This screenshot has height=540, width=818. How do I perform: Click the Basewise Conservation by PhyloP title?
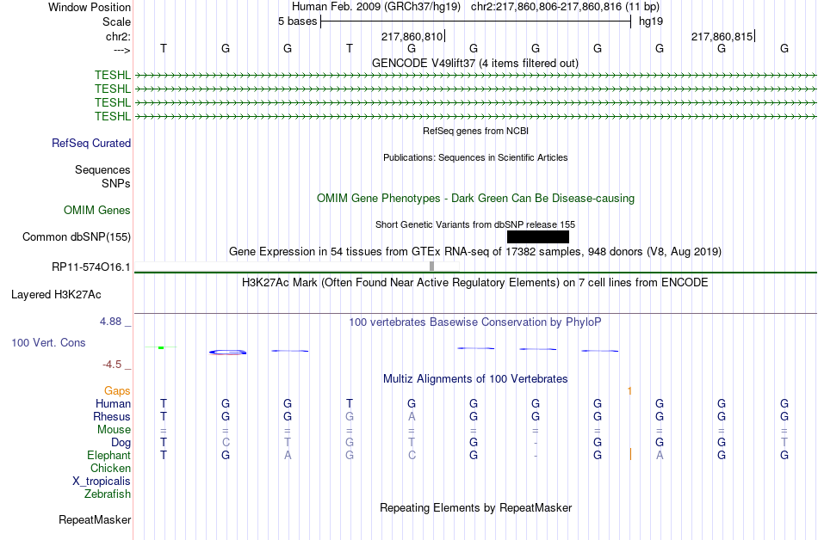coord(475,322)
